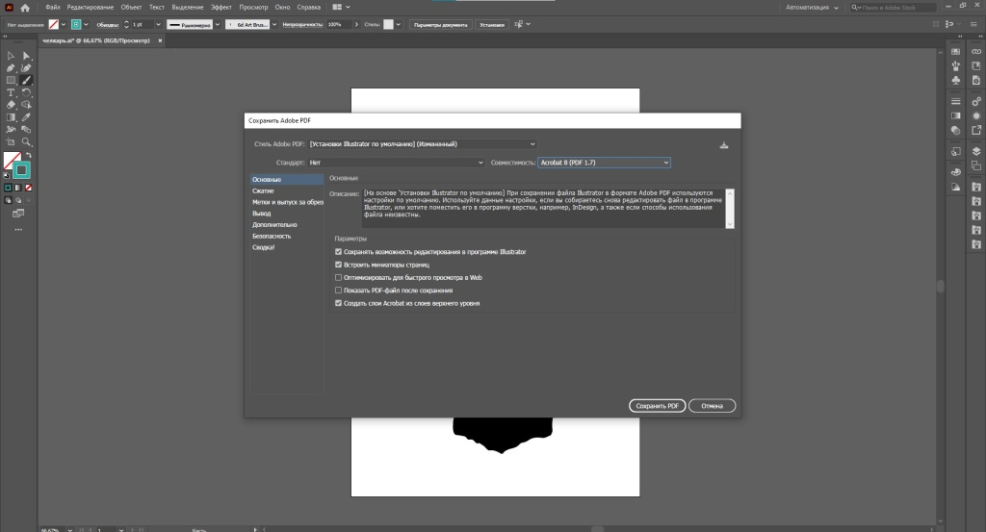Open Edit Toolbar three-dots button
Viewport: 986px width, 532px height.
pos(18,230)
